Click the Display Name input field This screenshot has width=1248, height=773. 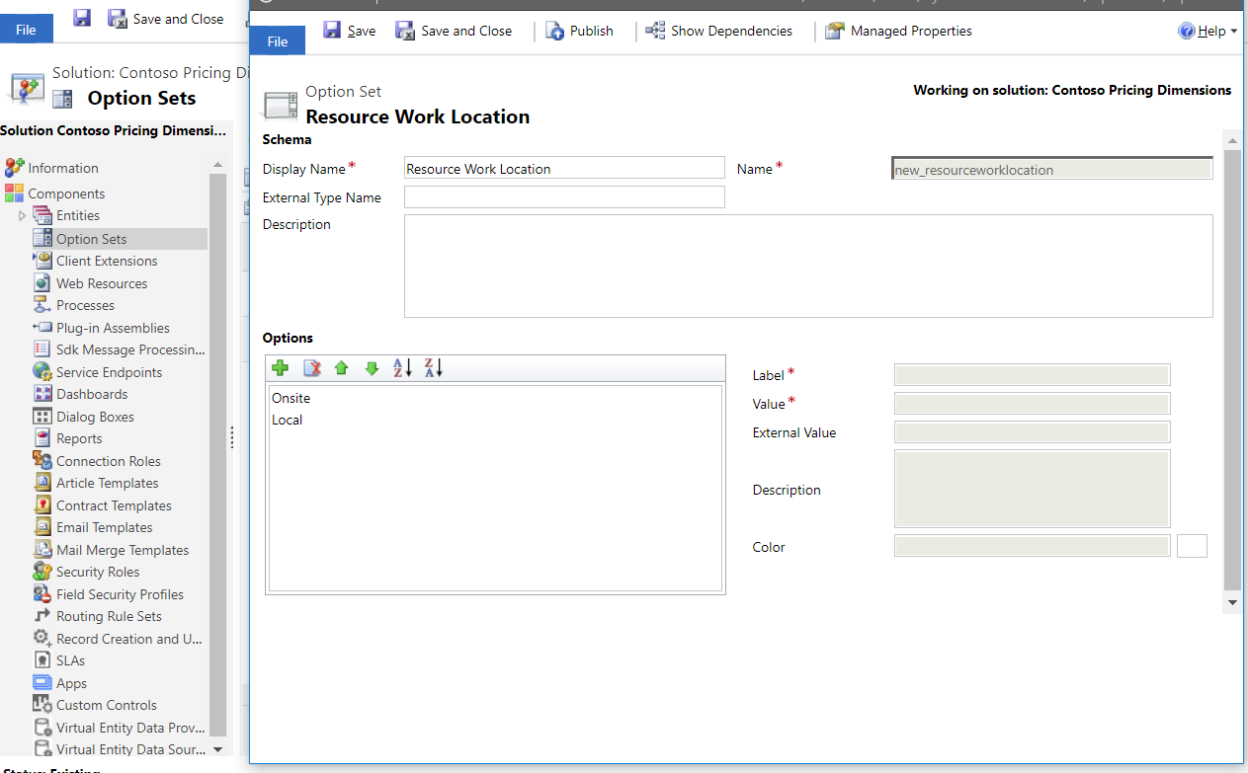coord(564,168)
